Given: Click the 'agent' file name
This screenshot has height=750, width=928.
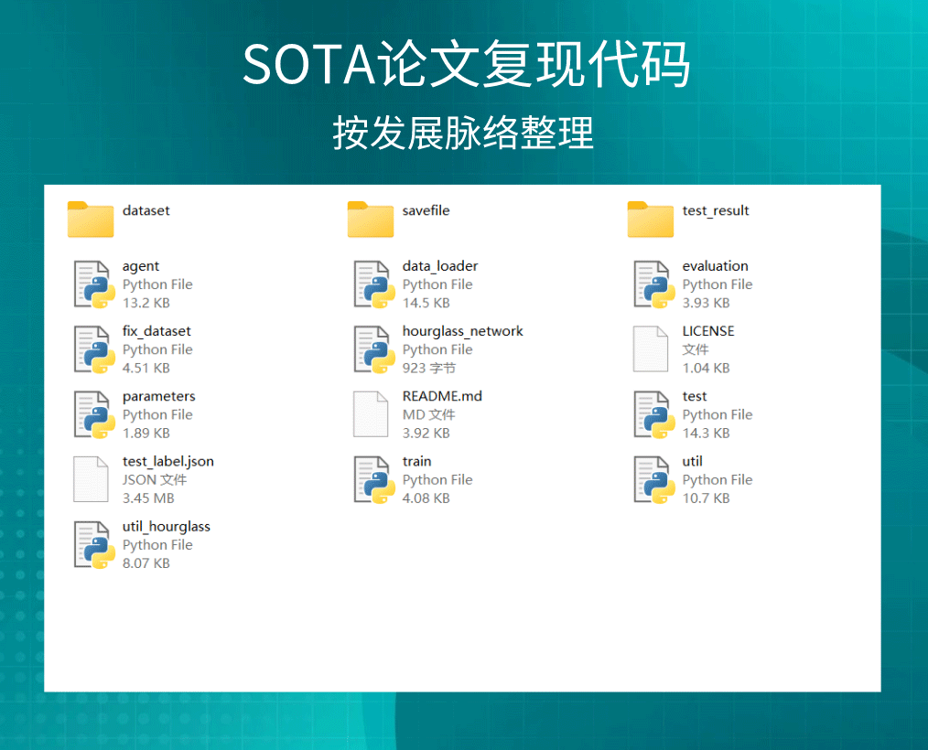Looking at the screenshot, I should (140, 266).
